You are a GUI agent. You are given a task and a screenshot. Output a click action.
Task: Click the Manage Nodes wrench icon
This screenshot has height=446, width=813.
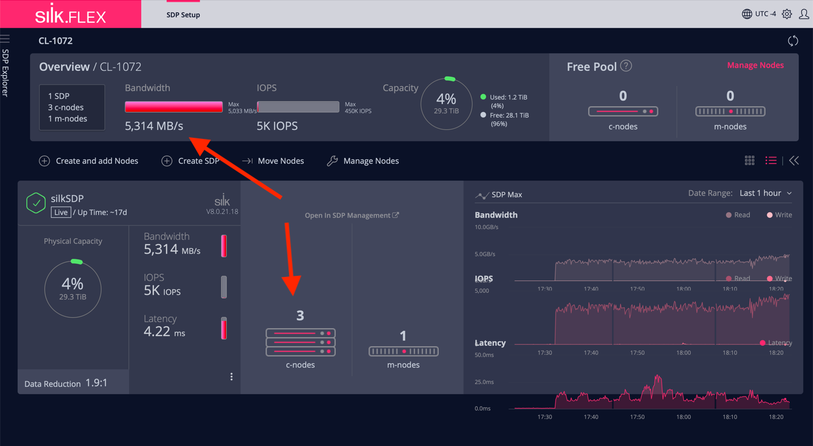[332, 161]
